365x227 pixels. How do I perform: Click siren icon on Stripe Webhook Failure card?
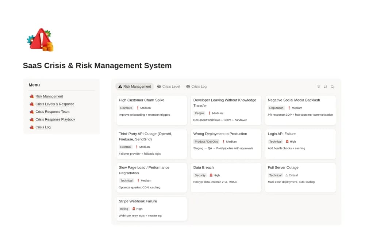[x=134, y=209]
